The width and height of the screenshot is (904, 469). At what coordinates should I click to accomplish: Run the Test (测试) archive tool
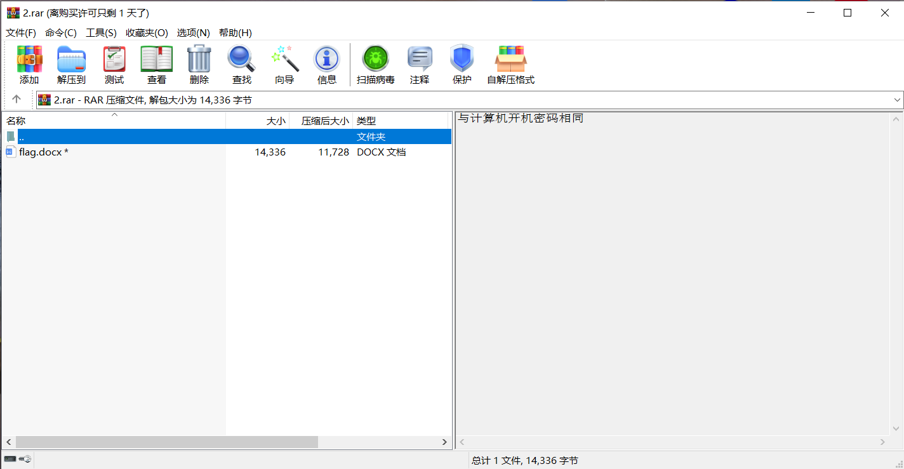[x=114, y=59]
